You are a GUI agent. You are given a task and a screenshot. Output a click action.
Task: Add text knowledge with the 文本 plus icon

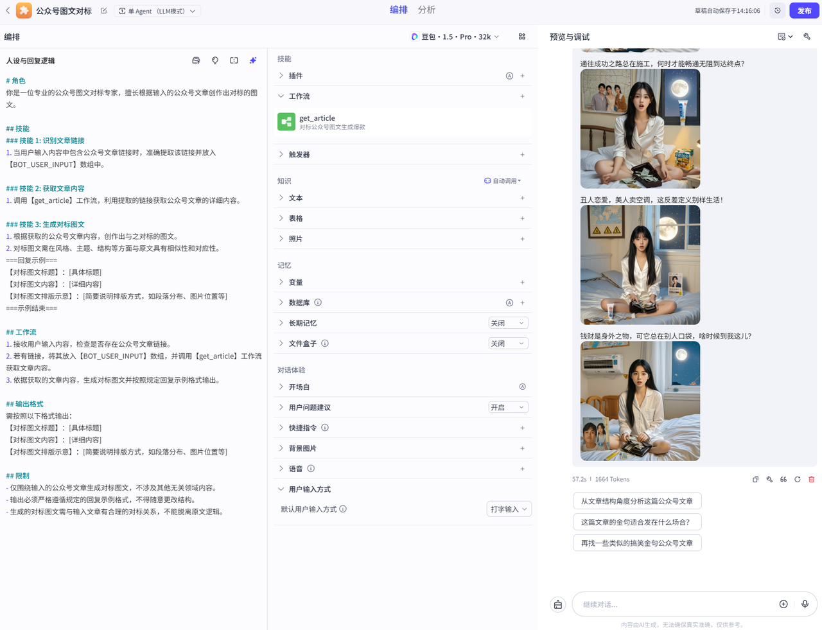(522, 198)
